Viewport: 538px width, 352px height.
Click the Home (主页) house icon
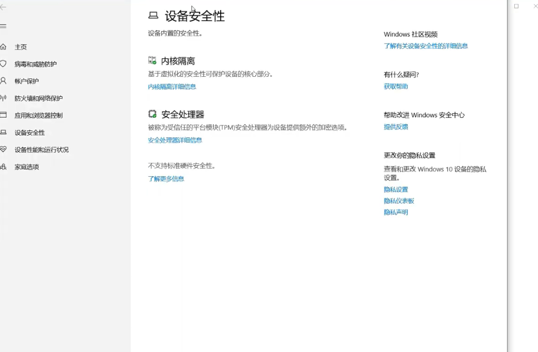(3, 47)
